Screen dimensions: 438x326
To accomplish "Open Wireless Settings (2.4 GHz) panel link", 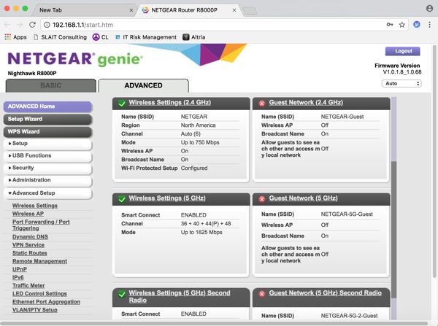I will coord(170,102).
